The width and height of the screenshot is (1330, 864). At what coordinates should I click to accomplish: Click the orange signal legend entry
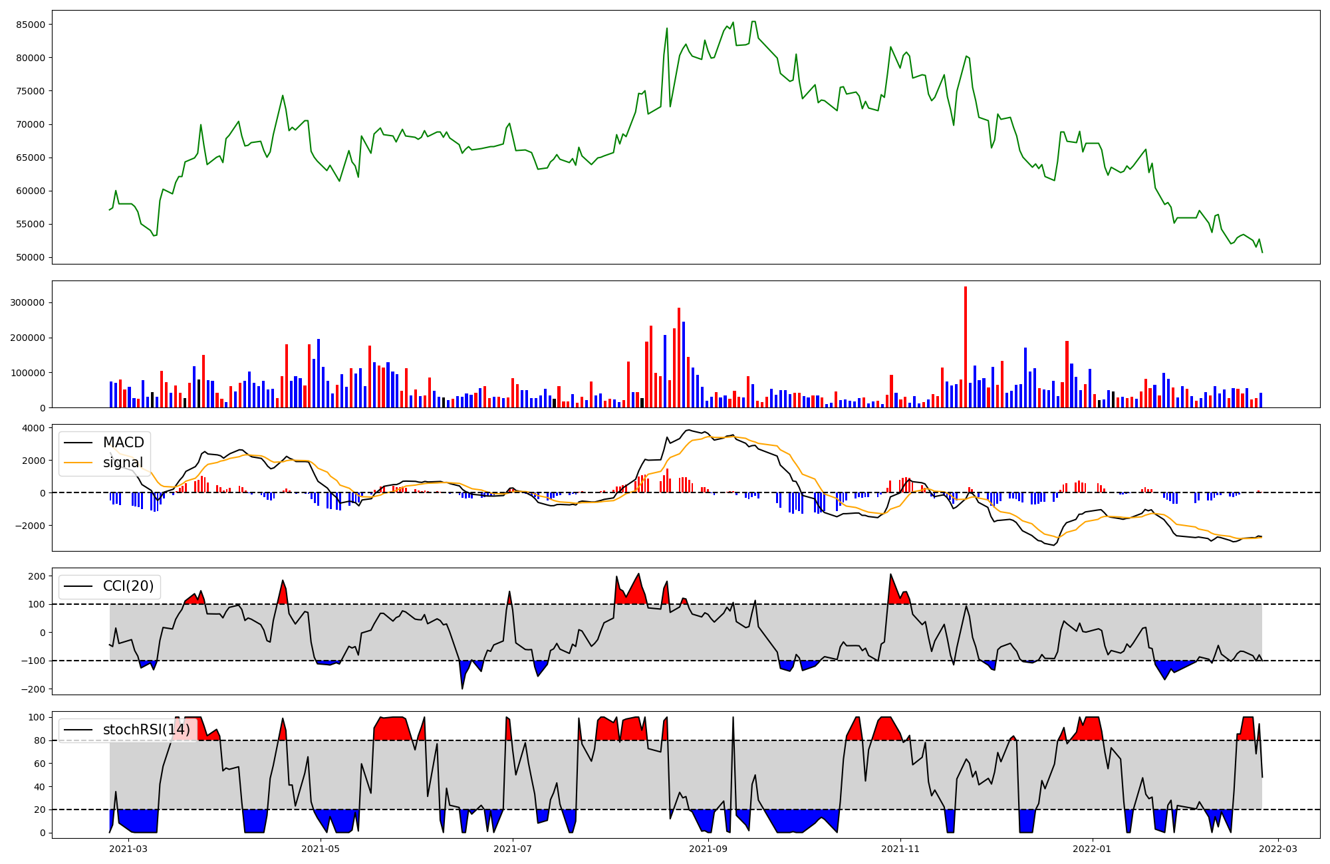pos(122,463)
